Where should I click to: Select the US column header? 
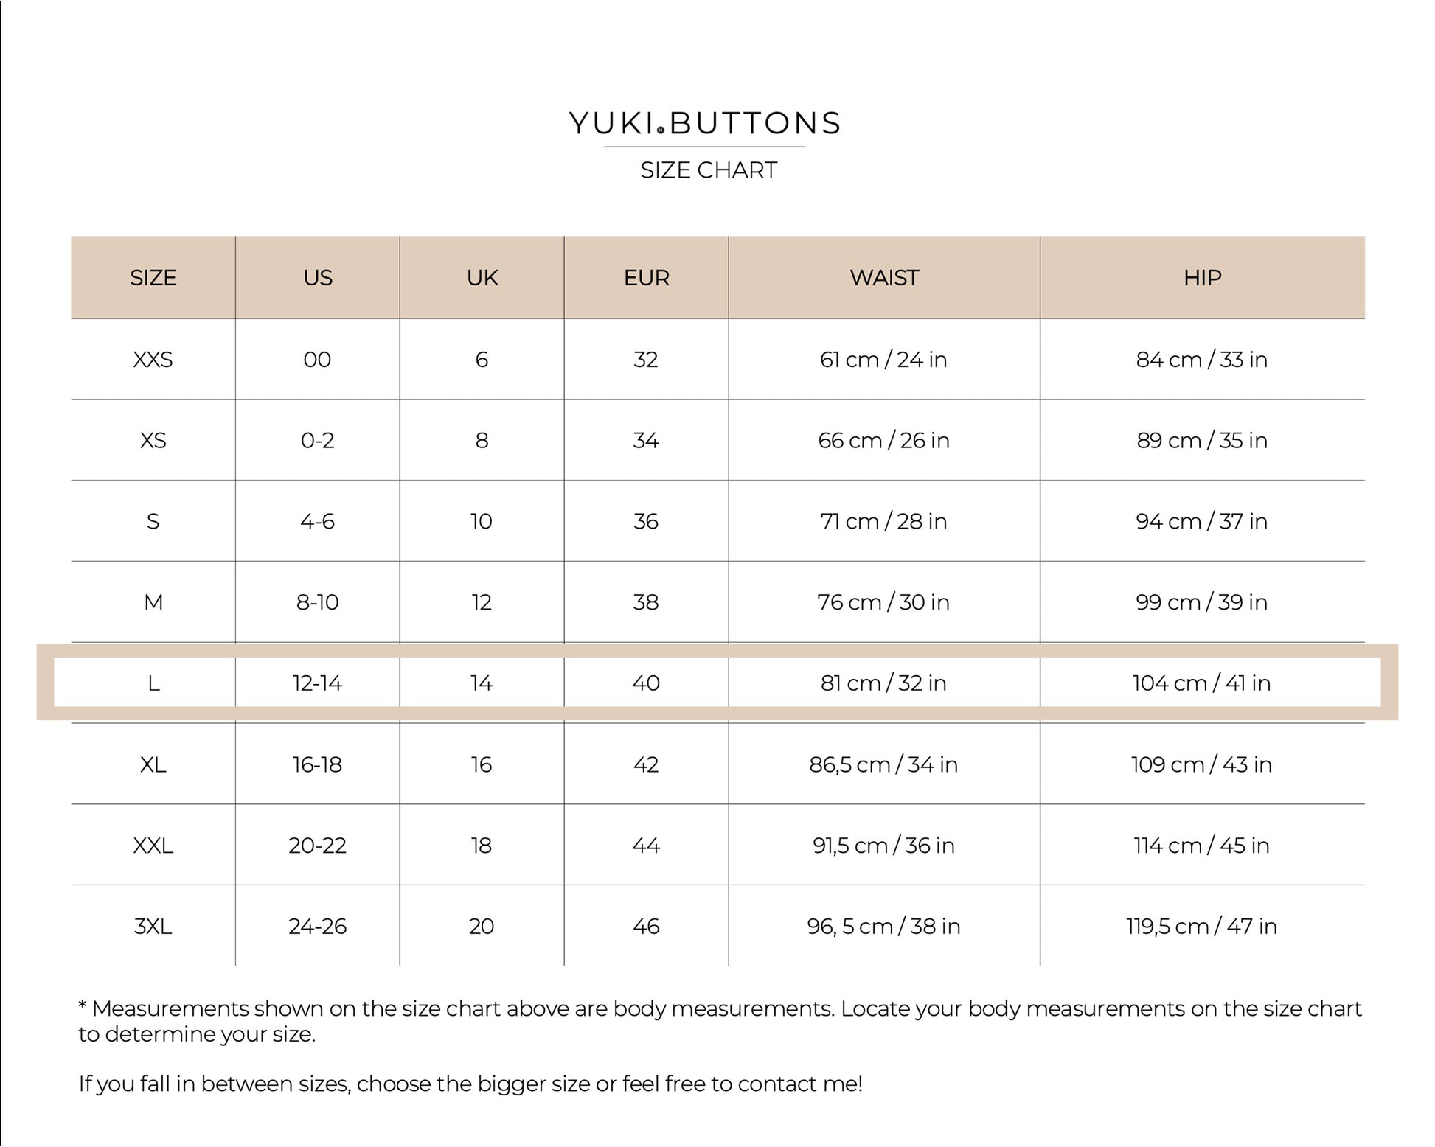click(318, 278)
